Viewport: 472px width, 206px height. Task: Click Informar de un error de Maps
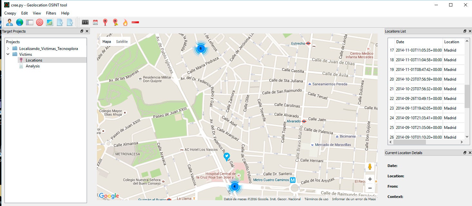[354, 199]
